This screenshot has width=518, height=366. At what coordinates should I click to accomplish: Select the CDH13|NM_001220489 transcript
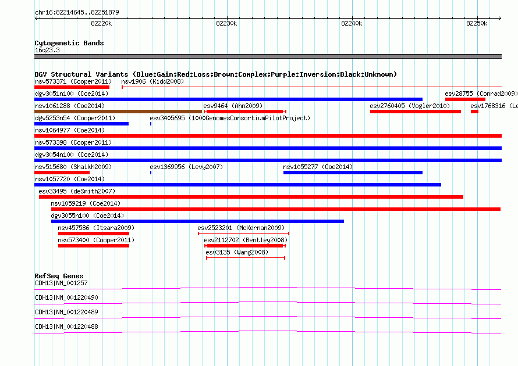pyautogui.click(x=268, y=318)
